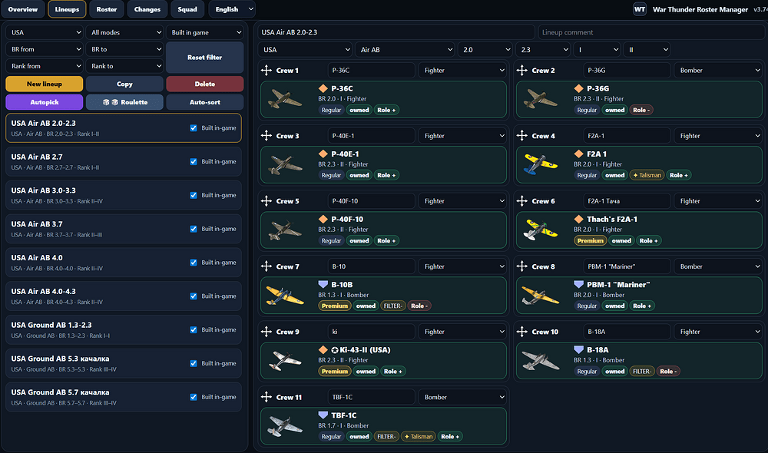Open the lineup minimum BR 2.0 dropdown
Viewport: 768px width, 453px height.
point(485,49)
